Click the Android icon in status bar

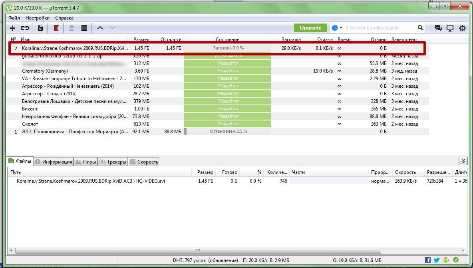(446, 260)
